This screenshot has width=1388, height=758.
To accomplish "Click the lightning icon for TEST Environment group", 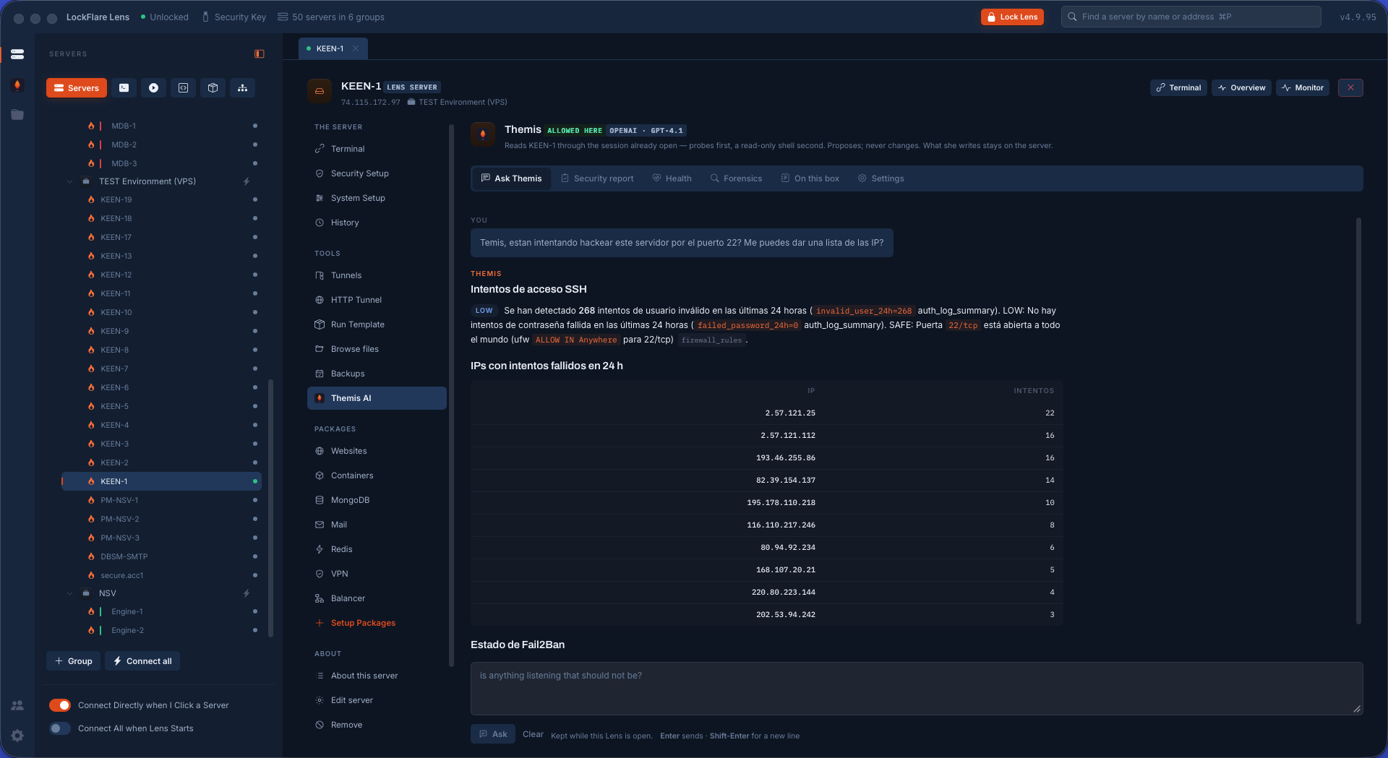I will click(247, 181).
